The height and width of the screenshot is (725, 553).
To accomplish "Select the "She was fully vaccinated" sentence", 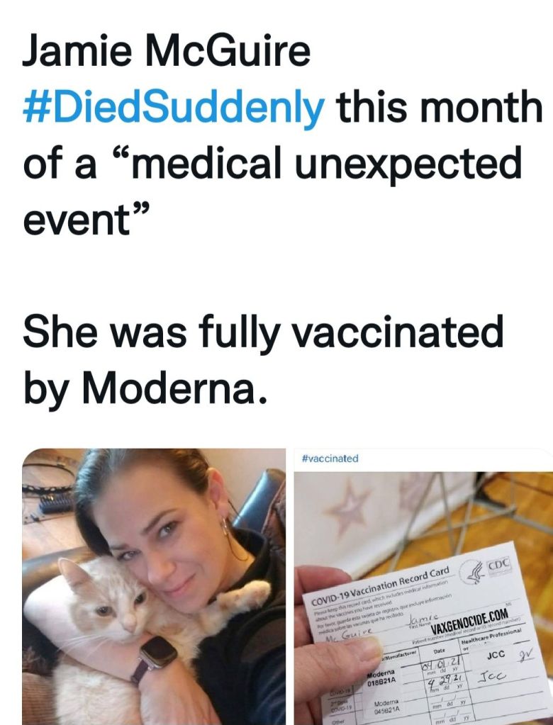I will coord(263,332).
